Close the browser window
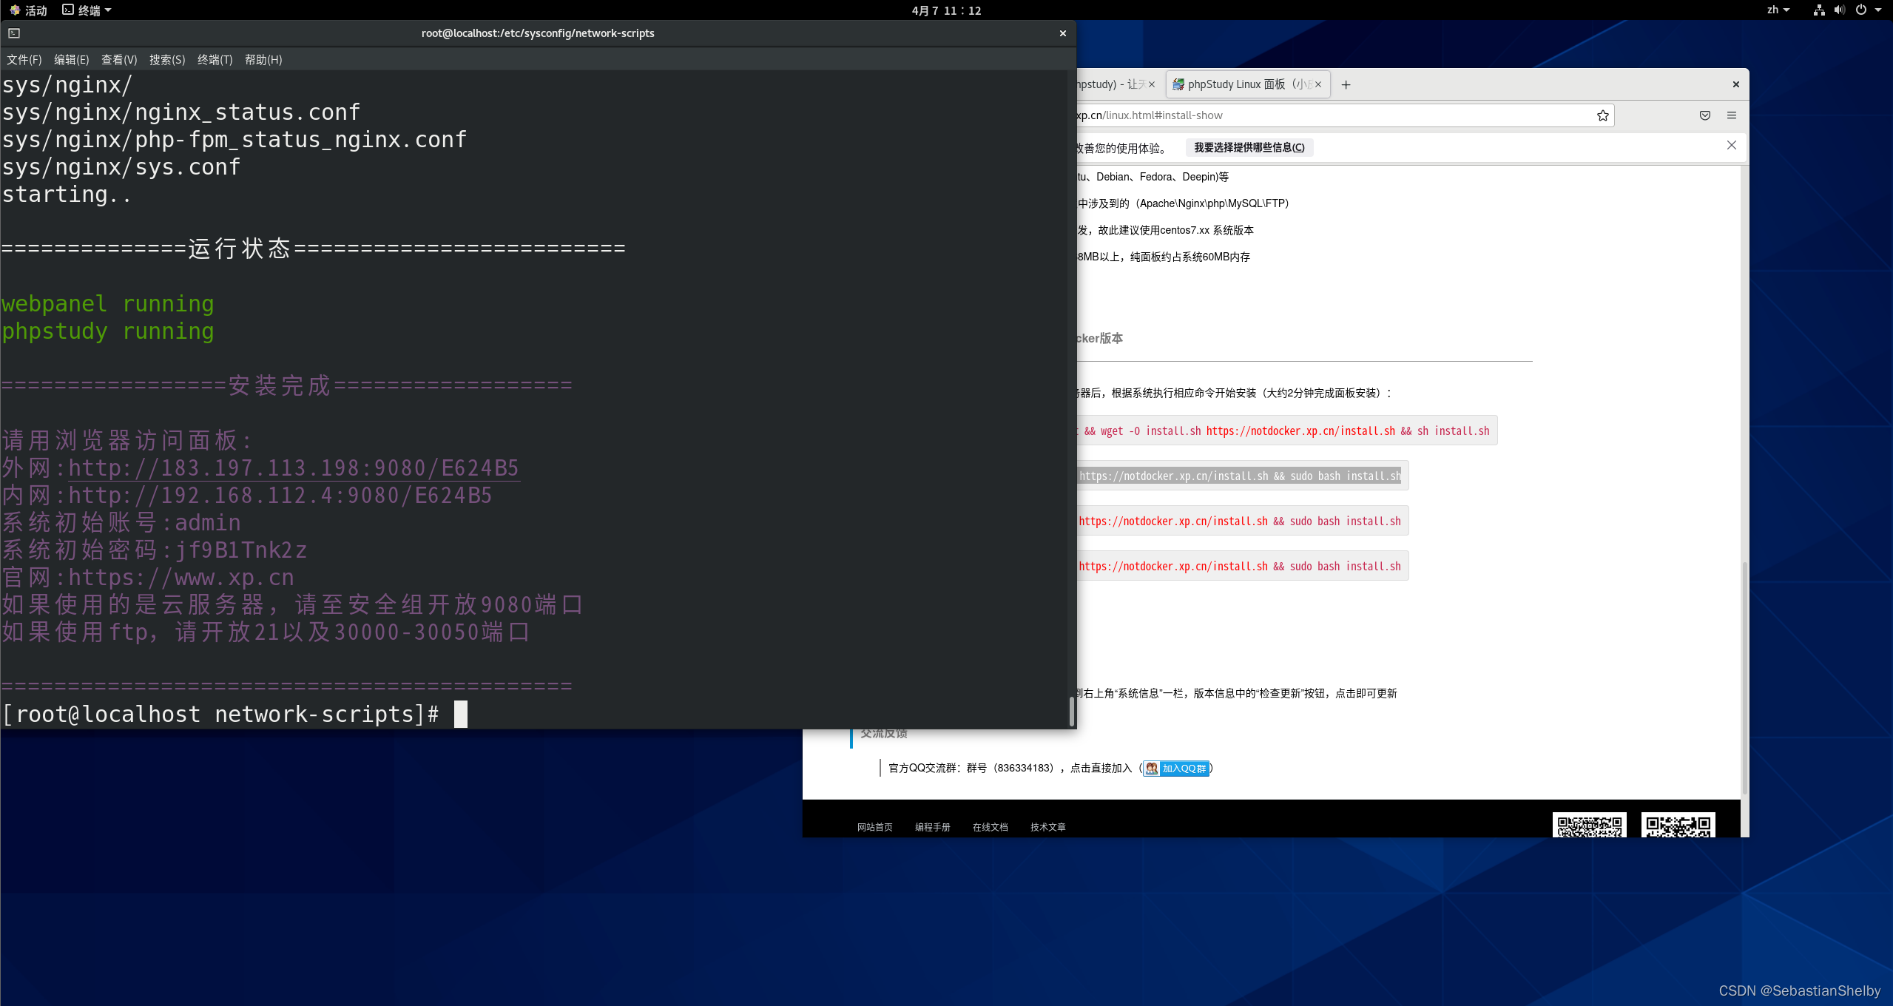Viewport: 1893px width, 1006px height. tap(1735, 84)
